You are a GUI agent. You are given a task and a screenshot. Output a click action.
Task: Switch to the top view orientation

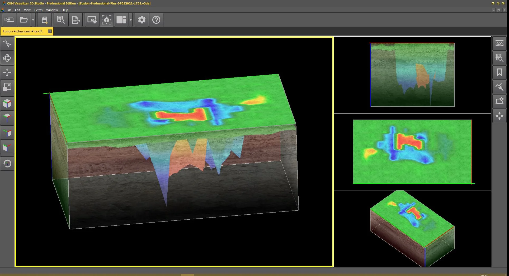[7, 118]
